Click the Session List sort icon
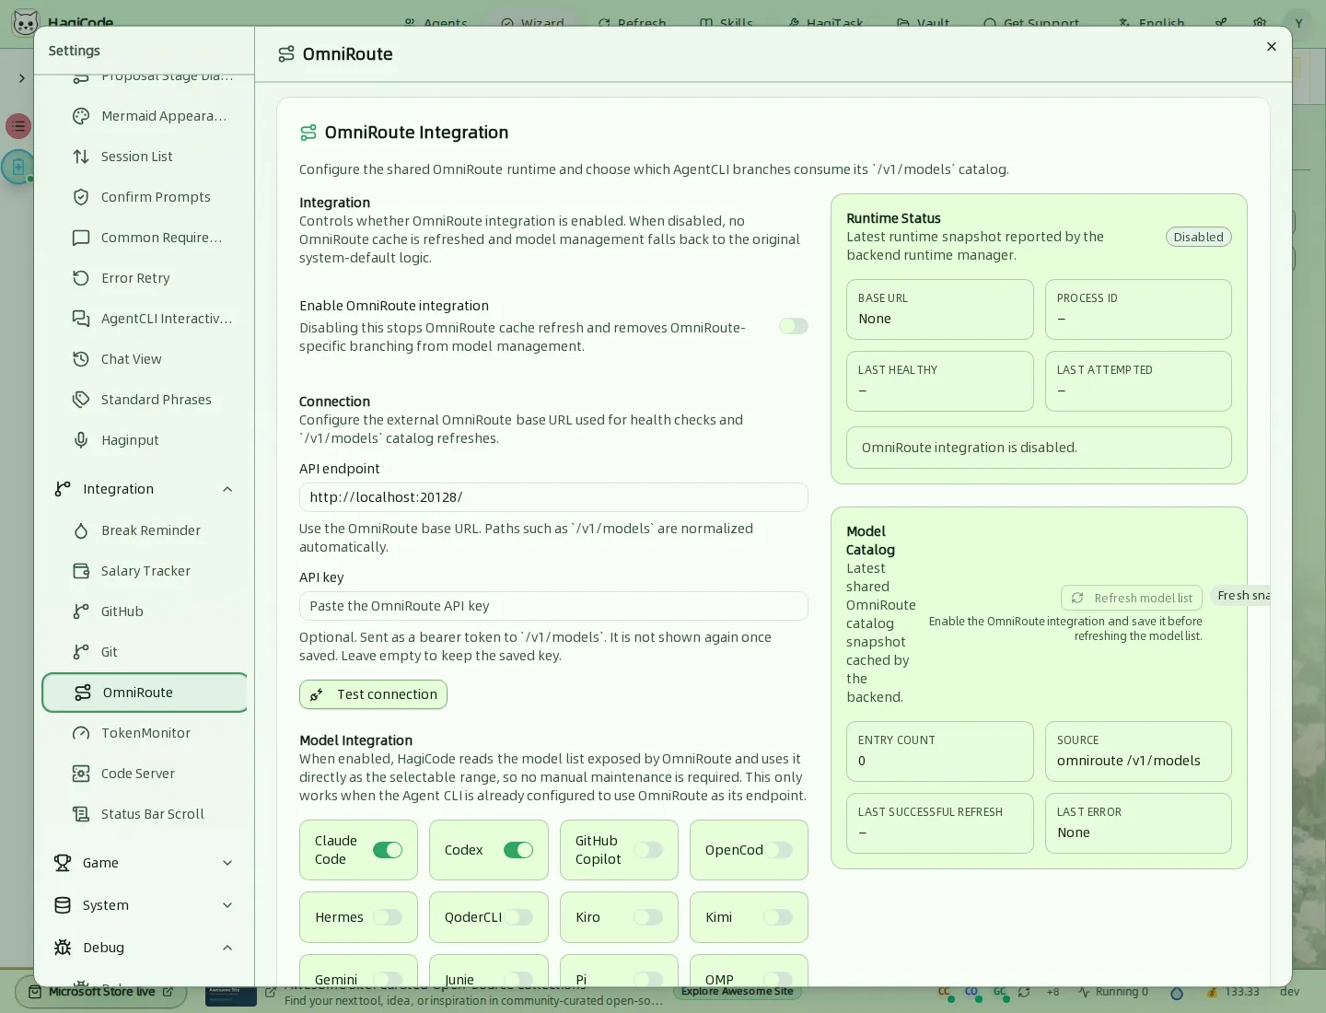 pyautogui.click(x=81, y=157)
